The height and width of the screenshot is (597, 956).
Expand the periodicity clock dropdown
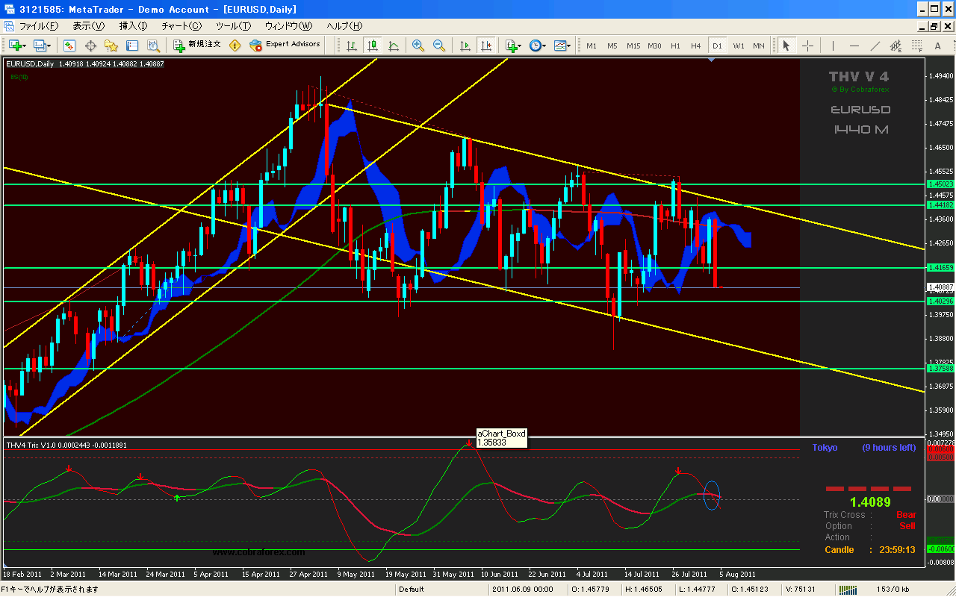(538, 46)
